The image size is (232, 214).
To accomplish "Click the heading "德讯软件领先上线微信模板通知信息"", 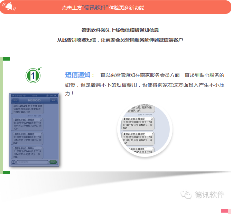I will (120, 30).
